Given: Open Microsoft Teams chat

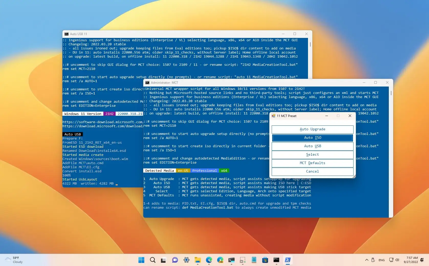Looking at the screenshot, I should coord(175,260).
